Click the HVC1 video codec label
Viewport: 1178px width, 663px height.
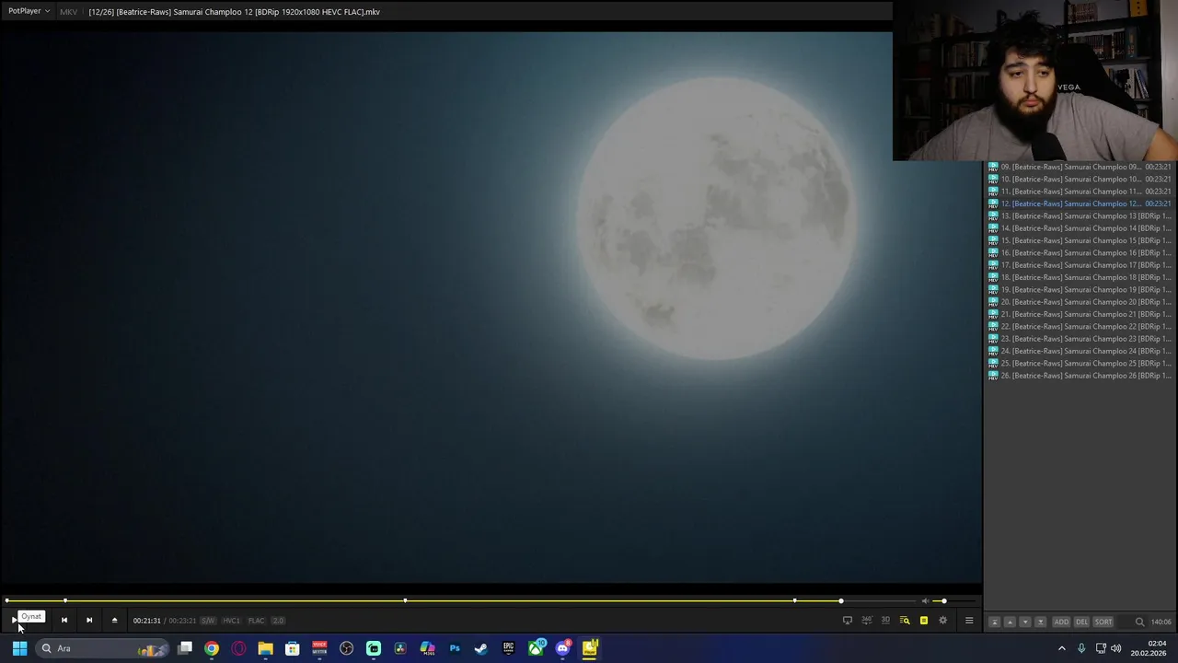pos(231,621)
